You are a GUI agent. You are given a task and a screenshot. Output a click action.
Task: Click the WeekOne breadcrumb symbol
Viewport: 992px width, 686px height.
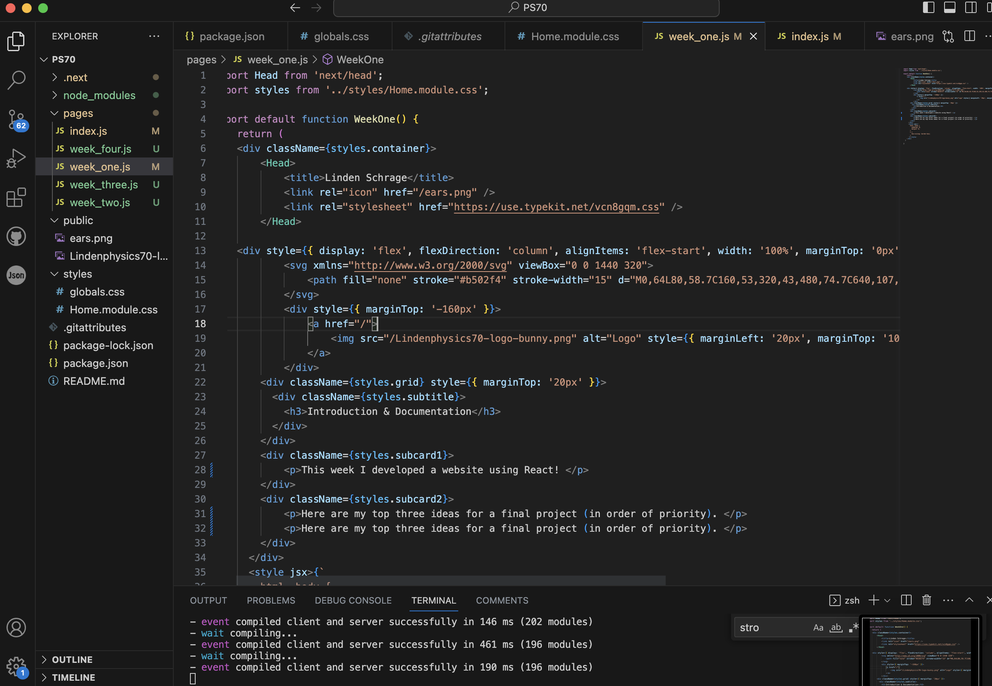tap(353, 59)
